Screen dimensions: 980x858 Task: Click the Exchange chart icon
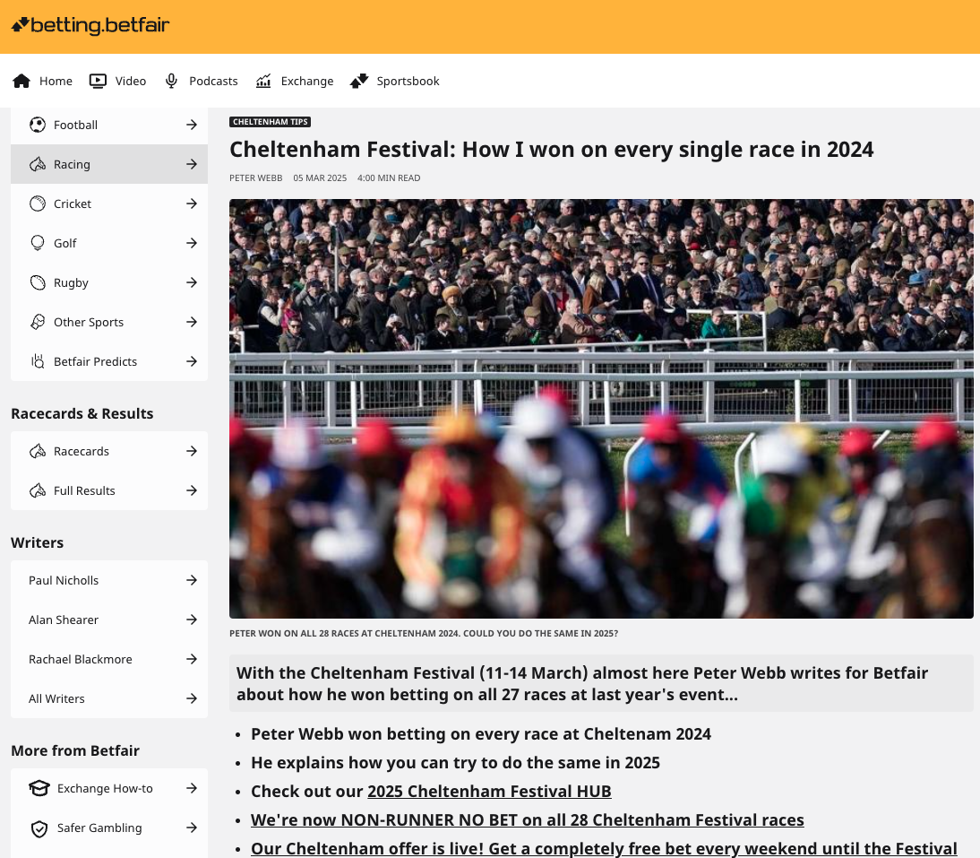click(x=263, y=81)
